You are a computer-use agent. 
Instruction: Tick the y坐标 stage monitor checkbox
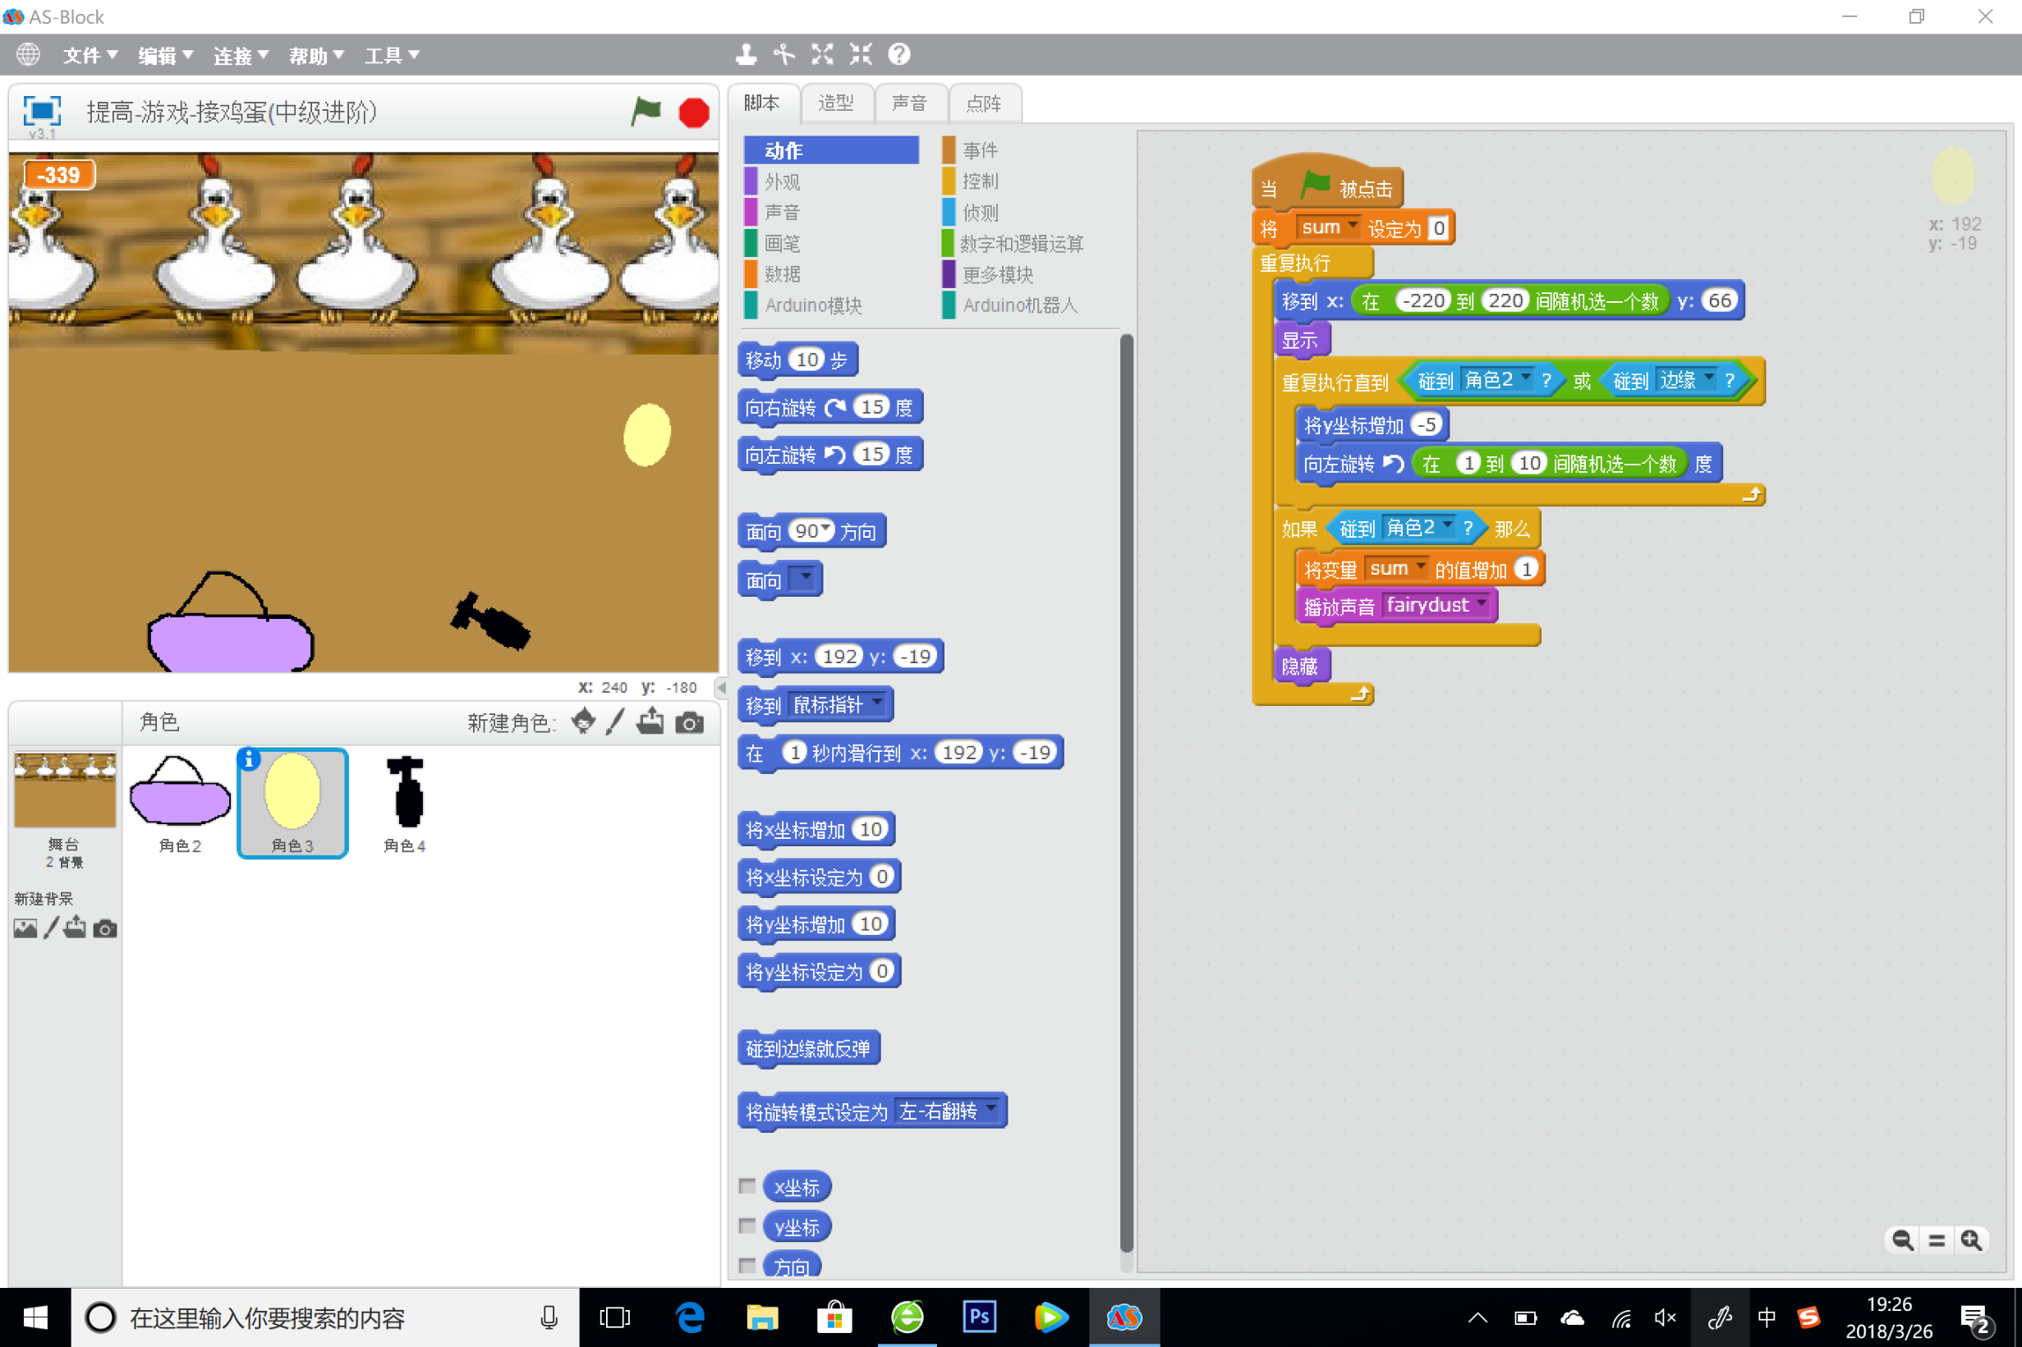(747, 1226)
